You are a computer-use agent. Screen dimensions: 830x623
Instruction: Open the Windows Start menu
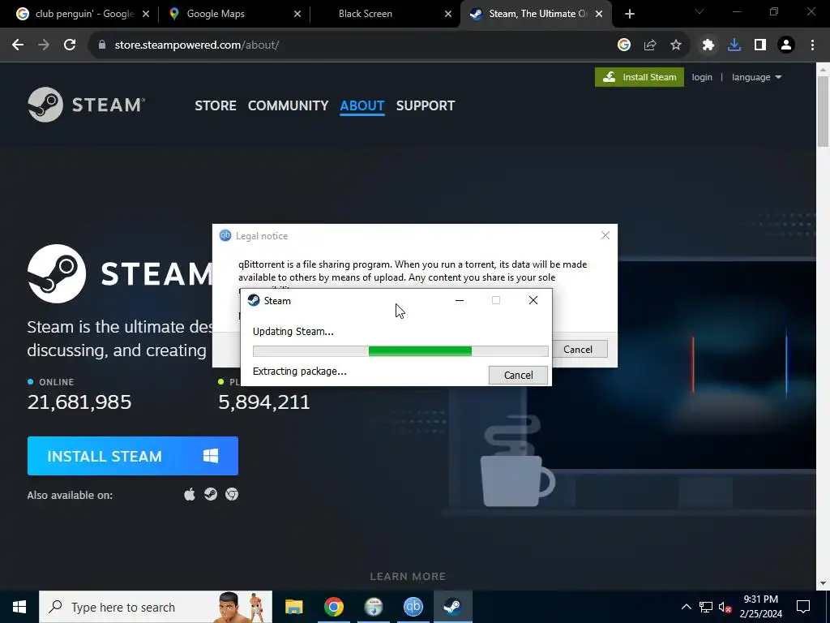[19, 607]
